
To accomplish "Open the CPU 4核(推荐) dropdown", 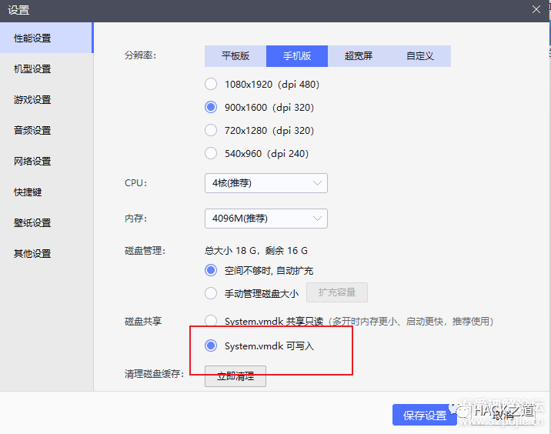I will [266, 183].
